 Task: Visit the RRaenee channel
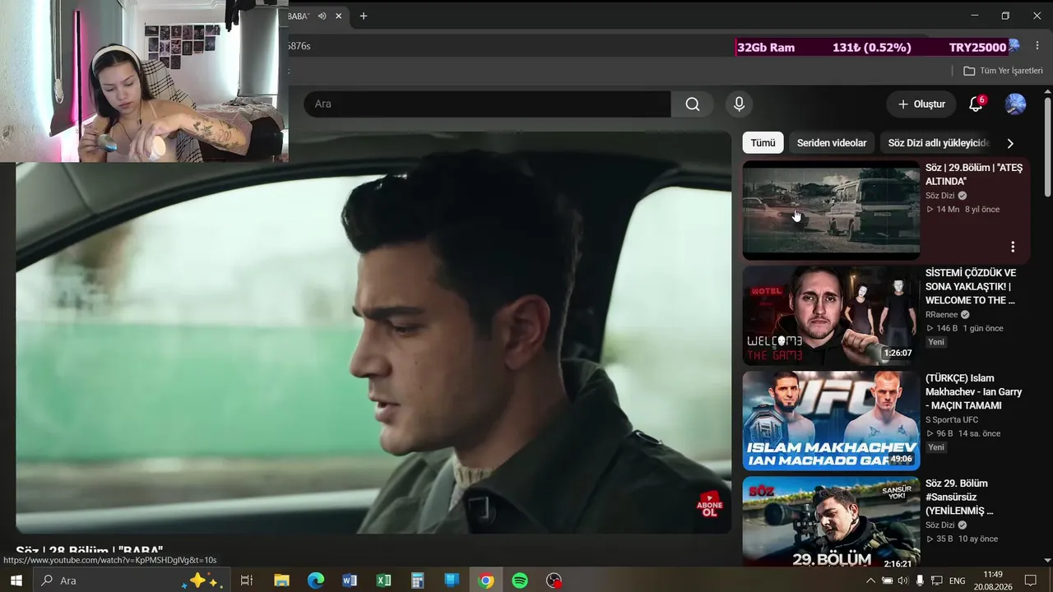point(941,315)
